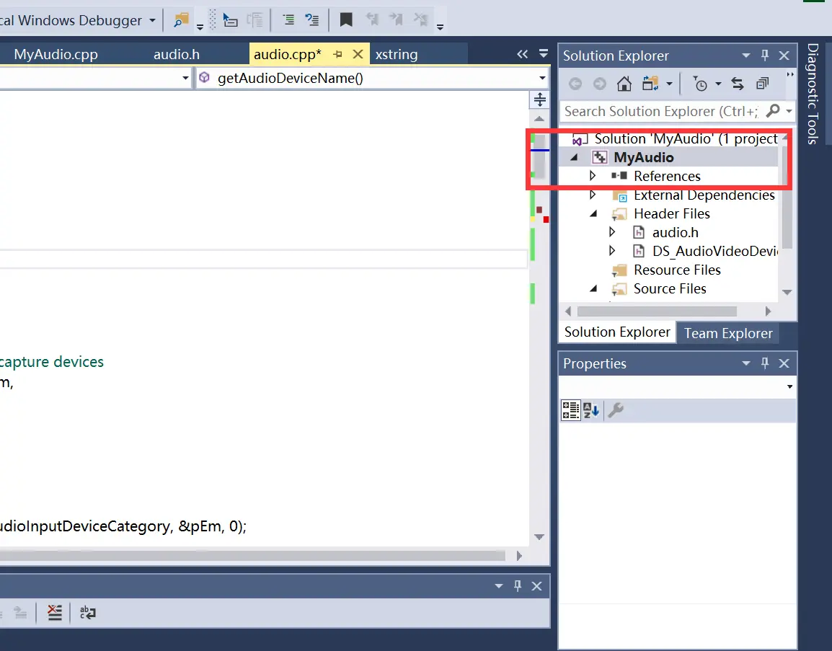Image resolution: width=832 pixels, height=651 pixels.
Task: Expand the External Dependencies node
Action: (x=593, y=195)
